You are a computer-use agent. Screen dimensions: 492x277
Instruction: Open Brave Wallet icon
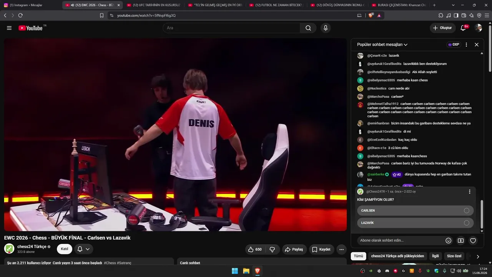click(x=464, y=15)
